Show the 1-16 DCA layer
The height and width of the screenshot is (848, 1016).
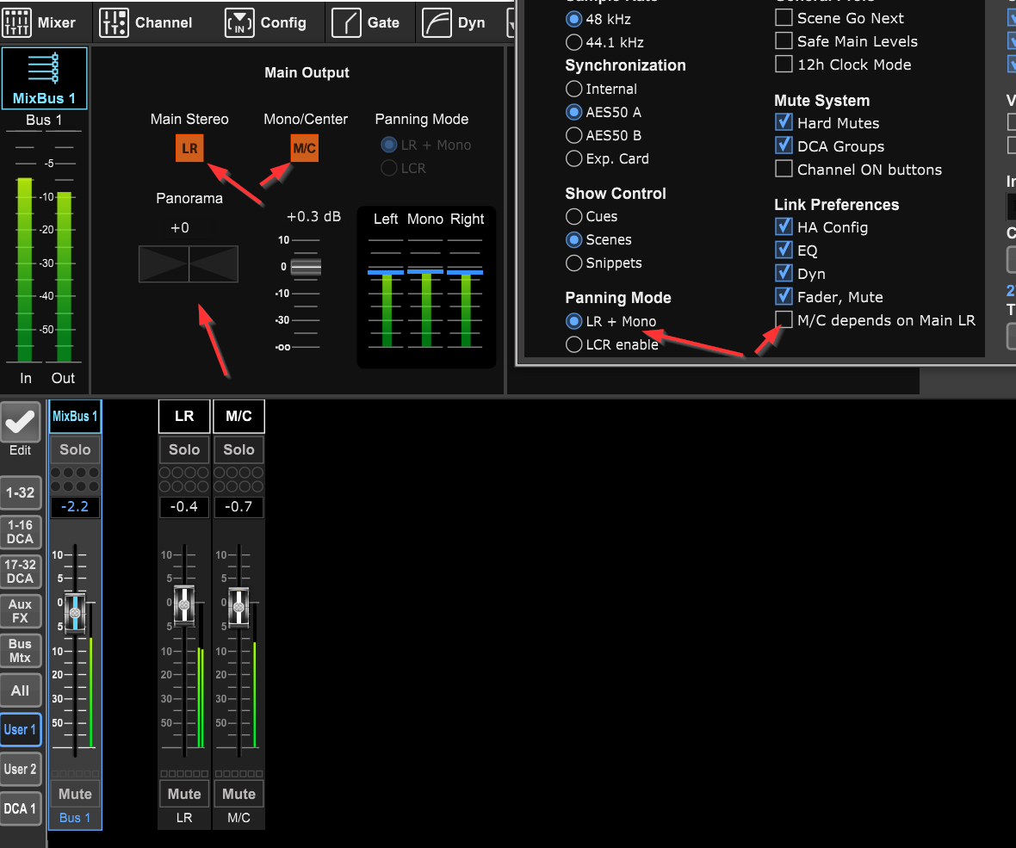coord(21,532)
